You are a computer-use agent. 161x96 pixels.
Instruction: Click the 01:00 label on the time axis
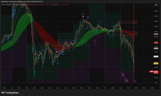point(121,88)
